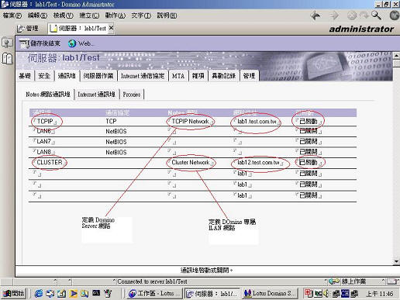Select the 通訊埠 tab

point(67,76)
